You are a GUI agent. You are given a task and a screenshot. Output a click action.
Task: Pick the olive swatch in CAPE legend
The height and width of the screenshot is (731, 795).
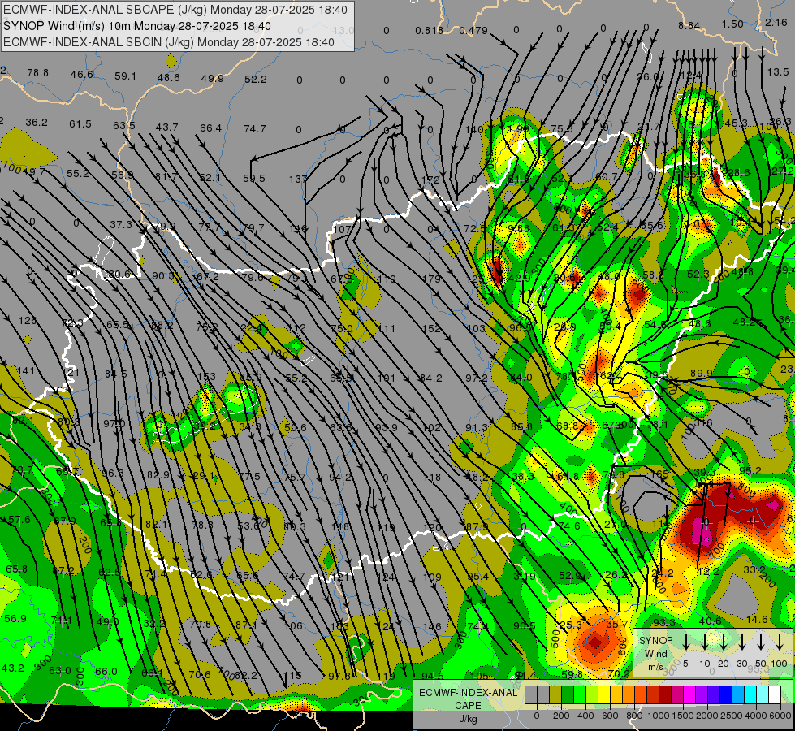555,694
